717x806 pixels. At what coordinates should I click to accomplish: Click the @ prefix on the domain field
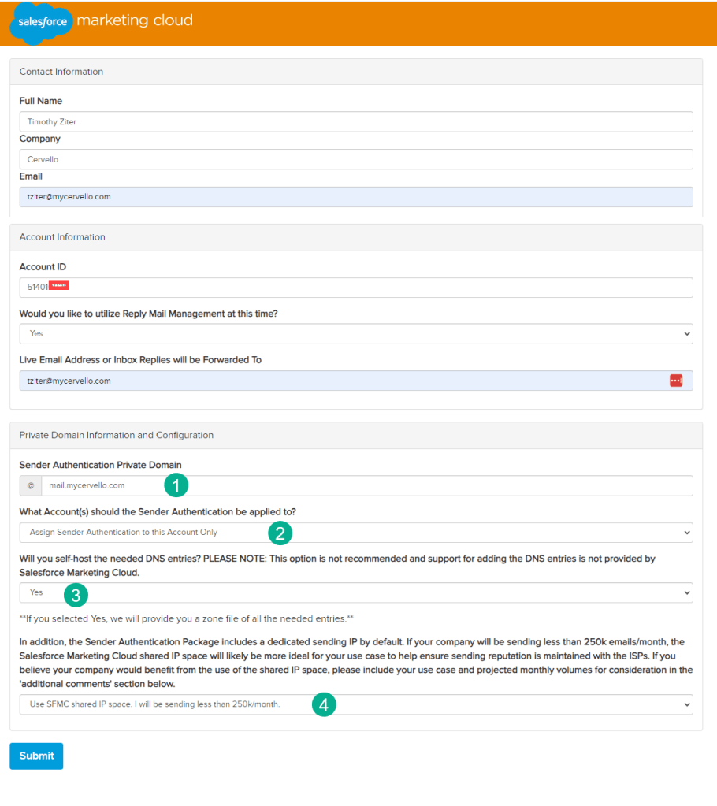pos(31,485)
